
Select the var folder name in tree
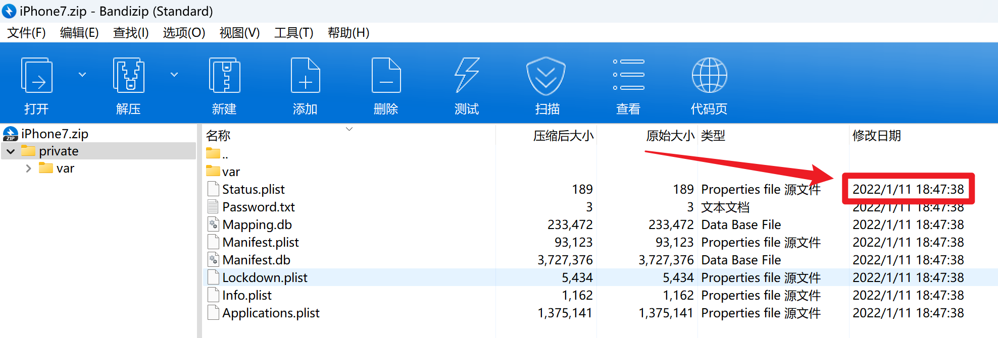(65, 168)
